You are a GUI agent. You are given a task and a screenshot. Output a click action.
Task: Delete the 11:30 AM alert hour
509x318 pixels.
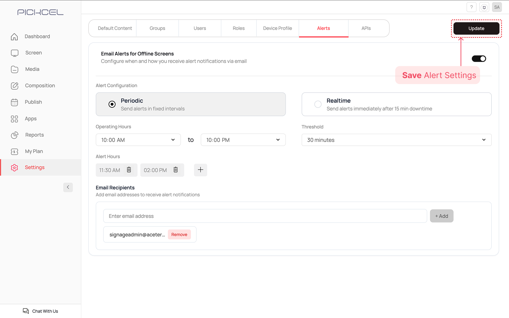(129, 170)
